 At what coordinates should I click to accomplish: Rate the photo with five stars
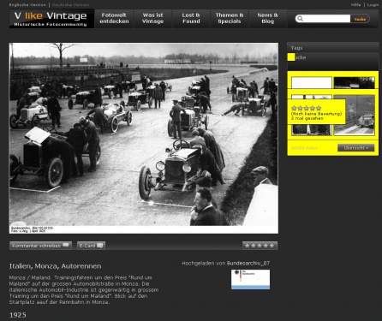pyautogui.click(x=272, y=246)
